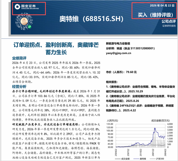Click the analyst name 姚遥 line
178x161 pixels.
130,49
